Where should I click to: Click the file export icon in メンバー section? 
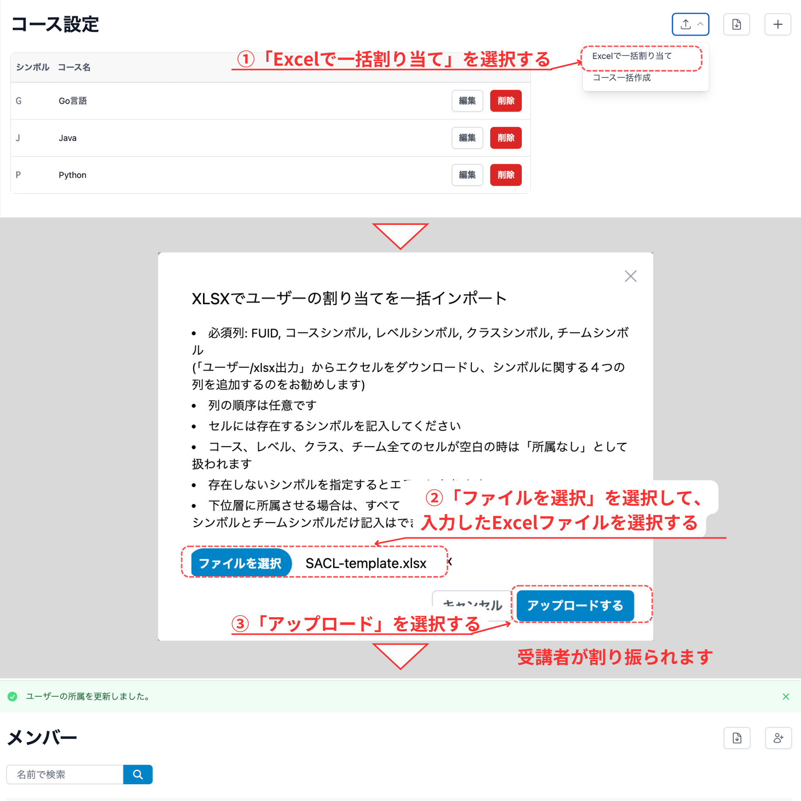[x=736, y=738]
